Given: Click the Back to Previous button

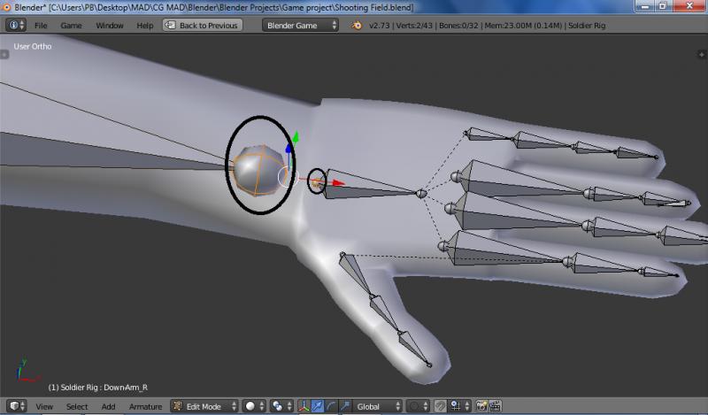Looking at the screenshot, I should coord(203,26).
